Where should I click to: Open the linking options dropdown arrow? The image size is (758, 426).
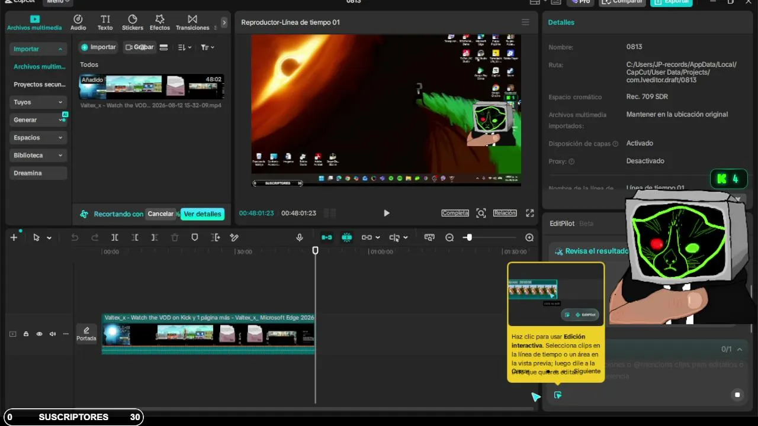coord(378,238)
